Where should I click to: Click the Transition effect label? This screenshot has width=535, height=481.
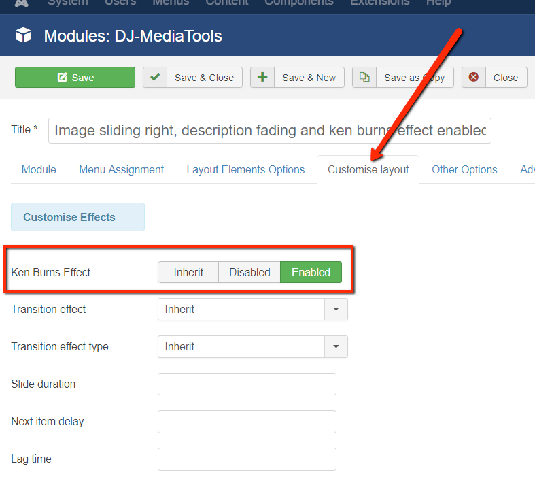tap(48, 309)
